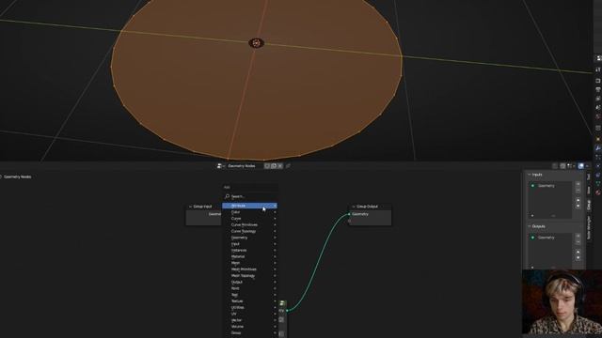Image resolution: width=602 pixels, height=338 pixels.
Task: Move output socket down arrow
Action: pos(578,257)
